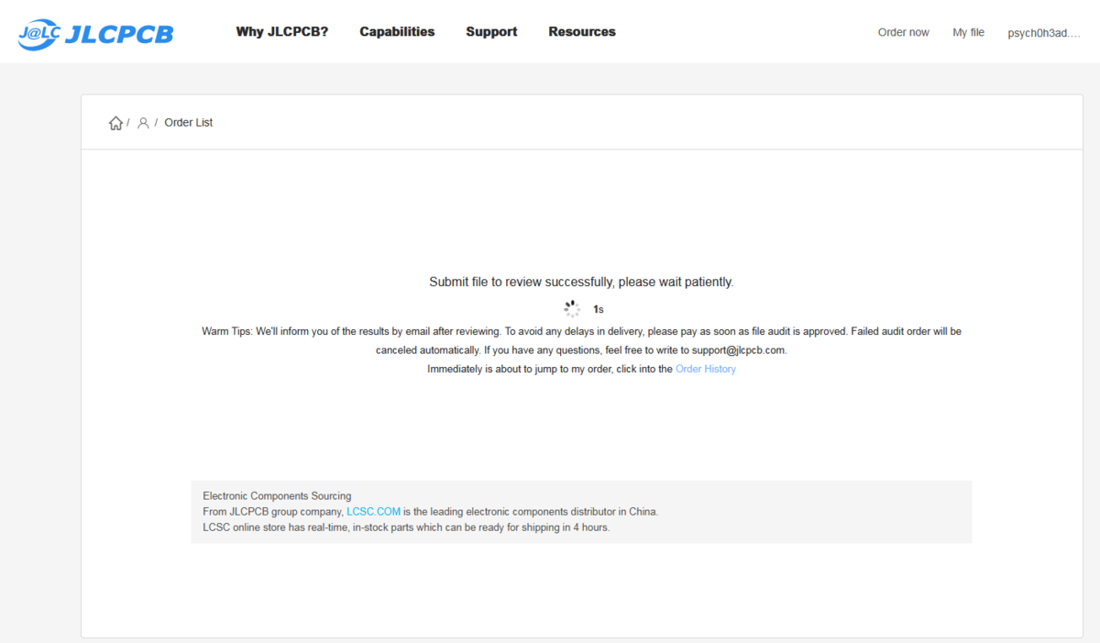Viewport: 1100px width, 643px height.
Task: Open the psych0h3ad account menu
Action: pyautogui.click(x=1043, y=33)
